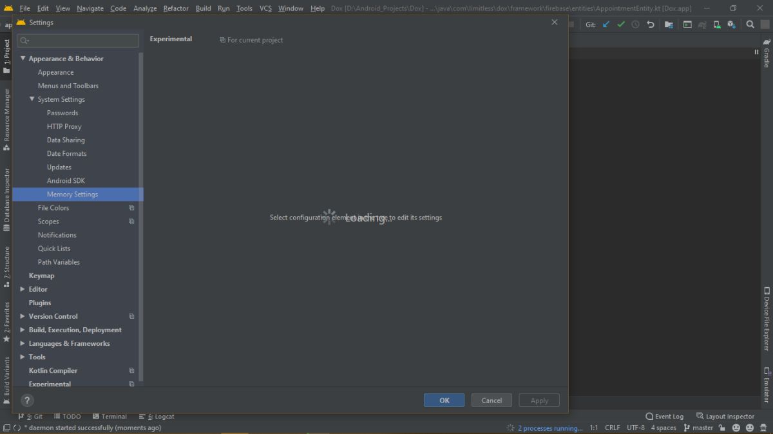The width and height of the screenshot is (773, 434).
Task: Open Tools menu
Action: pos(244,8)
